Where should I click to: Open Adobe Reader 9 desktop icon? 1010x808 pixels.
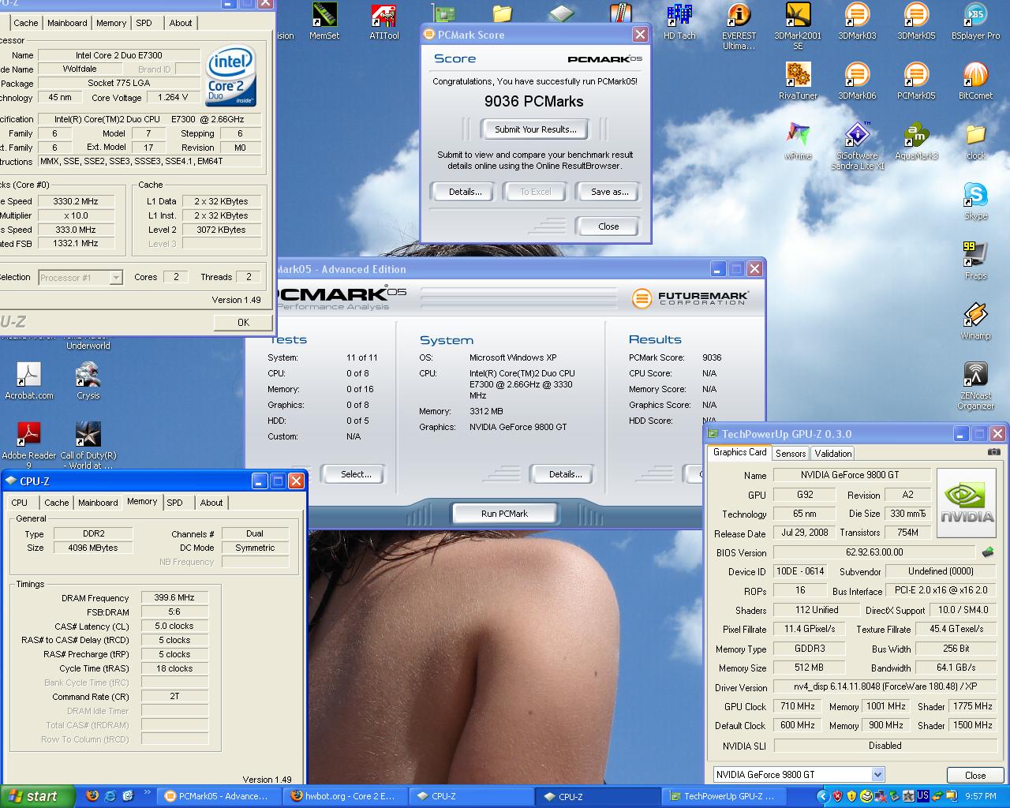coord(29,446)
